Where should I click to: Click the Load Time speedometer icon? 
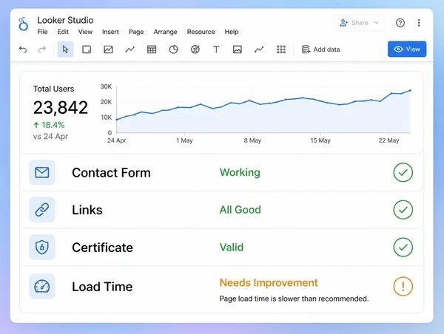[42, 286]
